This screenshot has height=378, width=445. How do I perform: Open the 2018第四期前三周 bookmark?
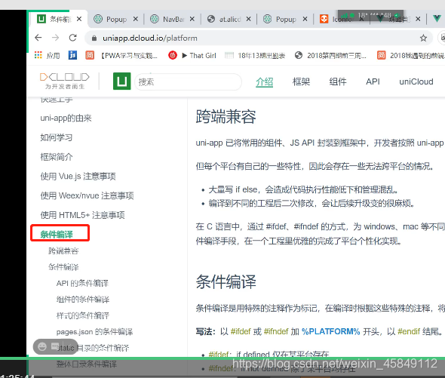tap(330, 56)
